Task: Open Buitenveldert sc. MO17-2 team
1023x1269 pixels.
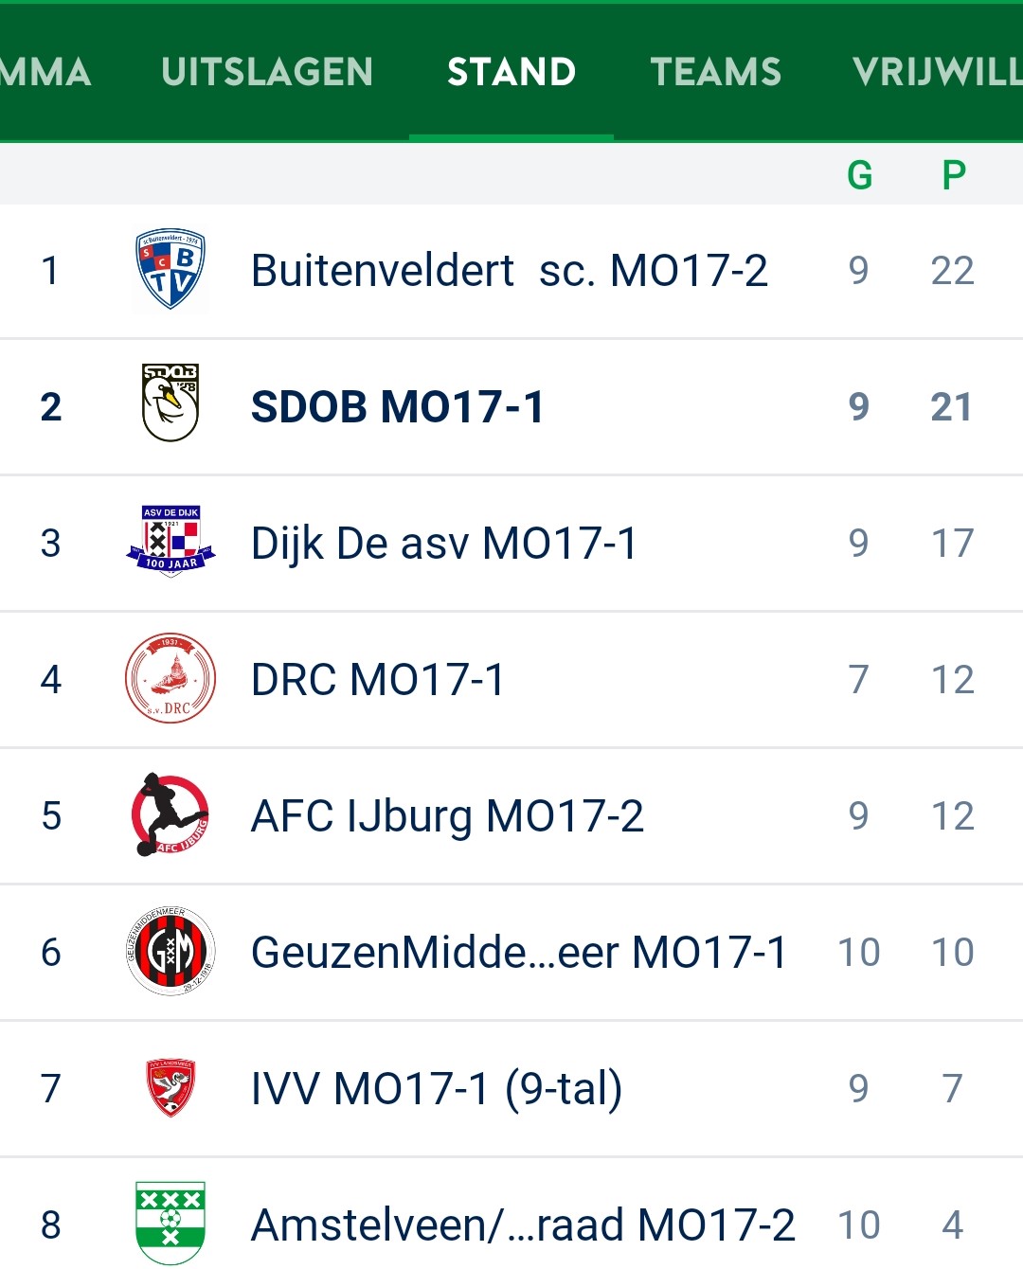Action: (x=511, y=271)
